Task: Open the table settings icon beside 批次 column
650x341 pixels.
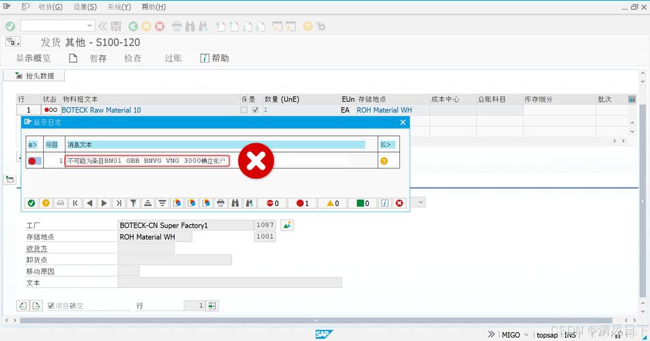Action: click(x=632, y=100)
